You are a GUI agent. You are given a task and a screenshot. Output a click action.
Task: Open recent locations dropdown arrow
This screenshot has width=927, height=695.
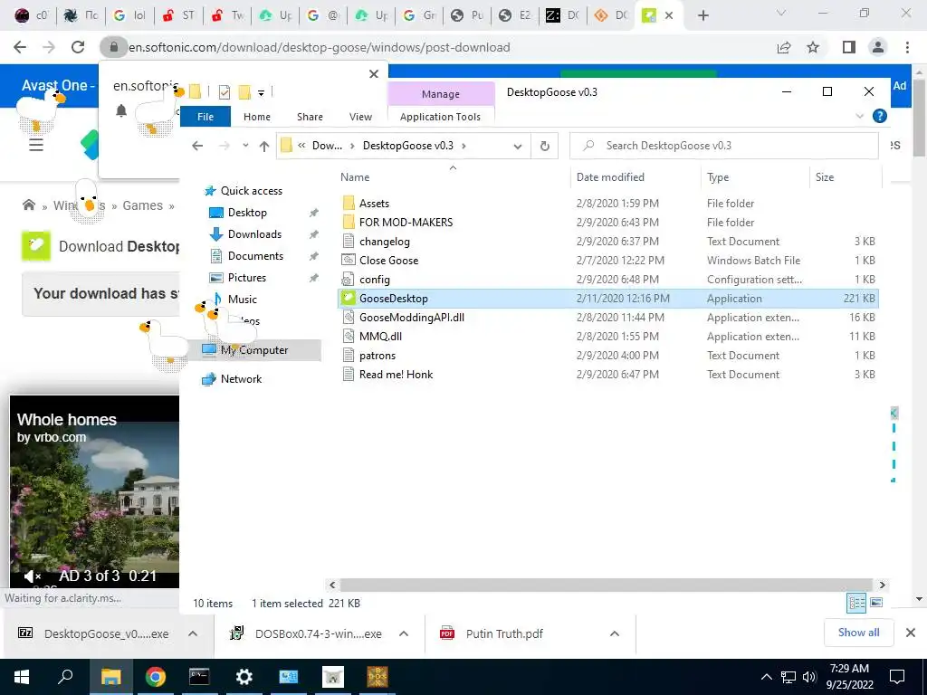coord(245,146)
